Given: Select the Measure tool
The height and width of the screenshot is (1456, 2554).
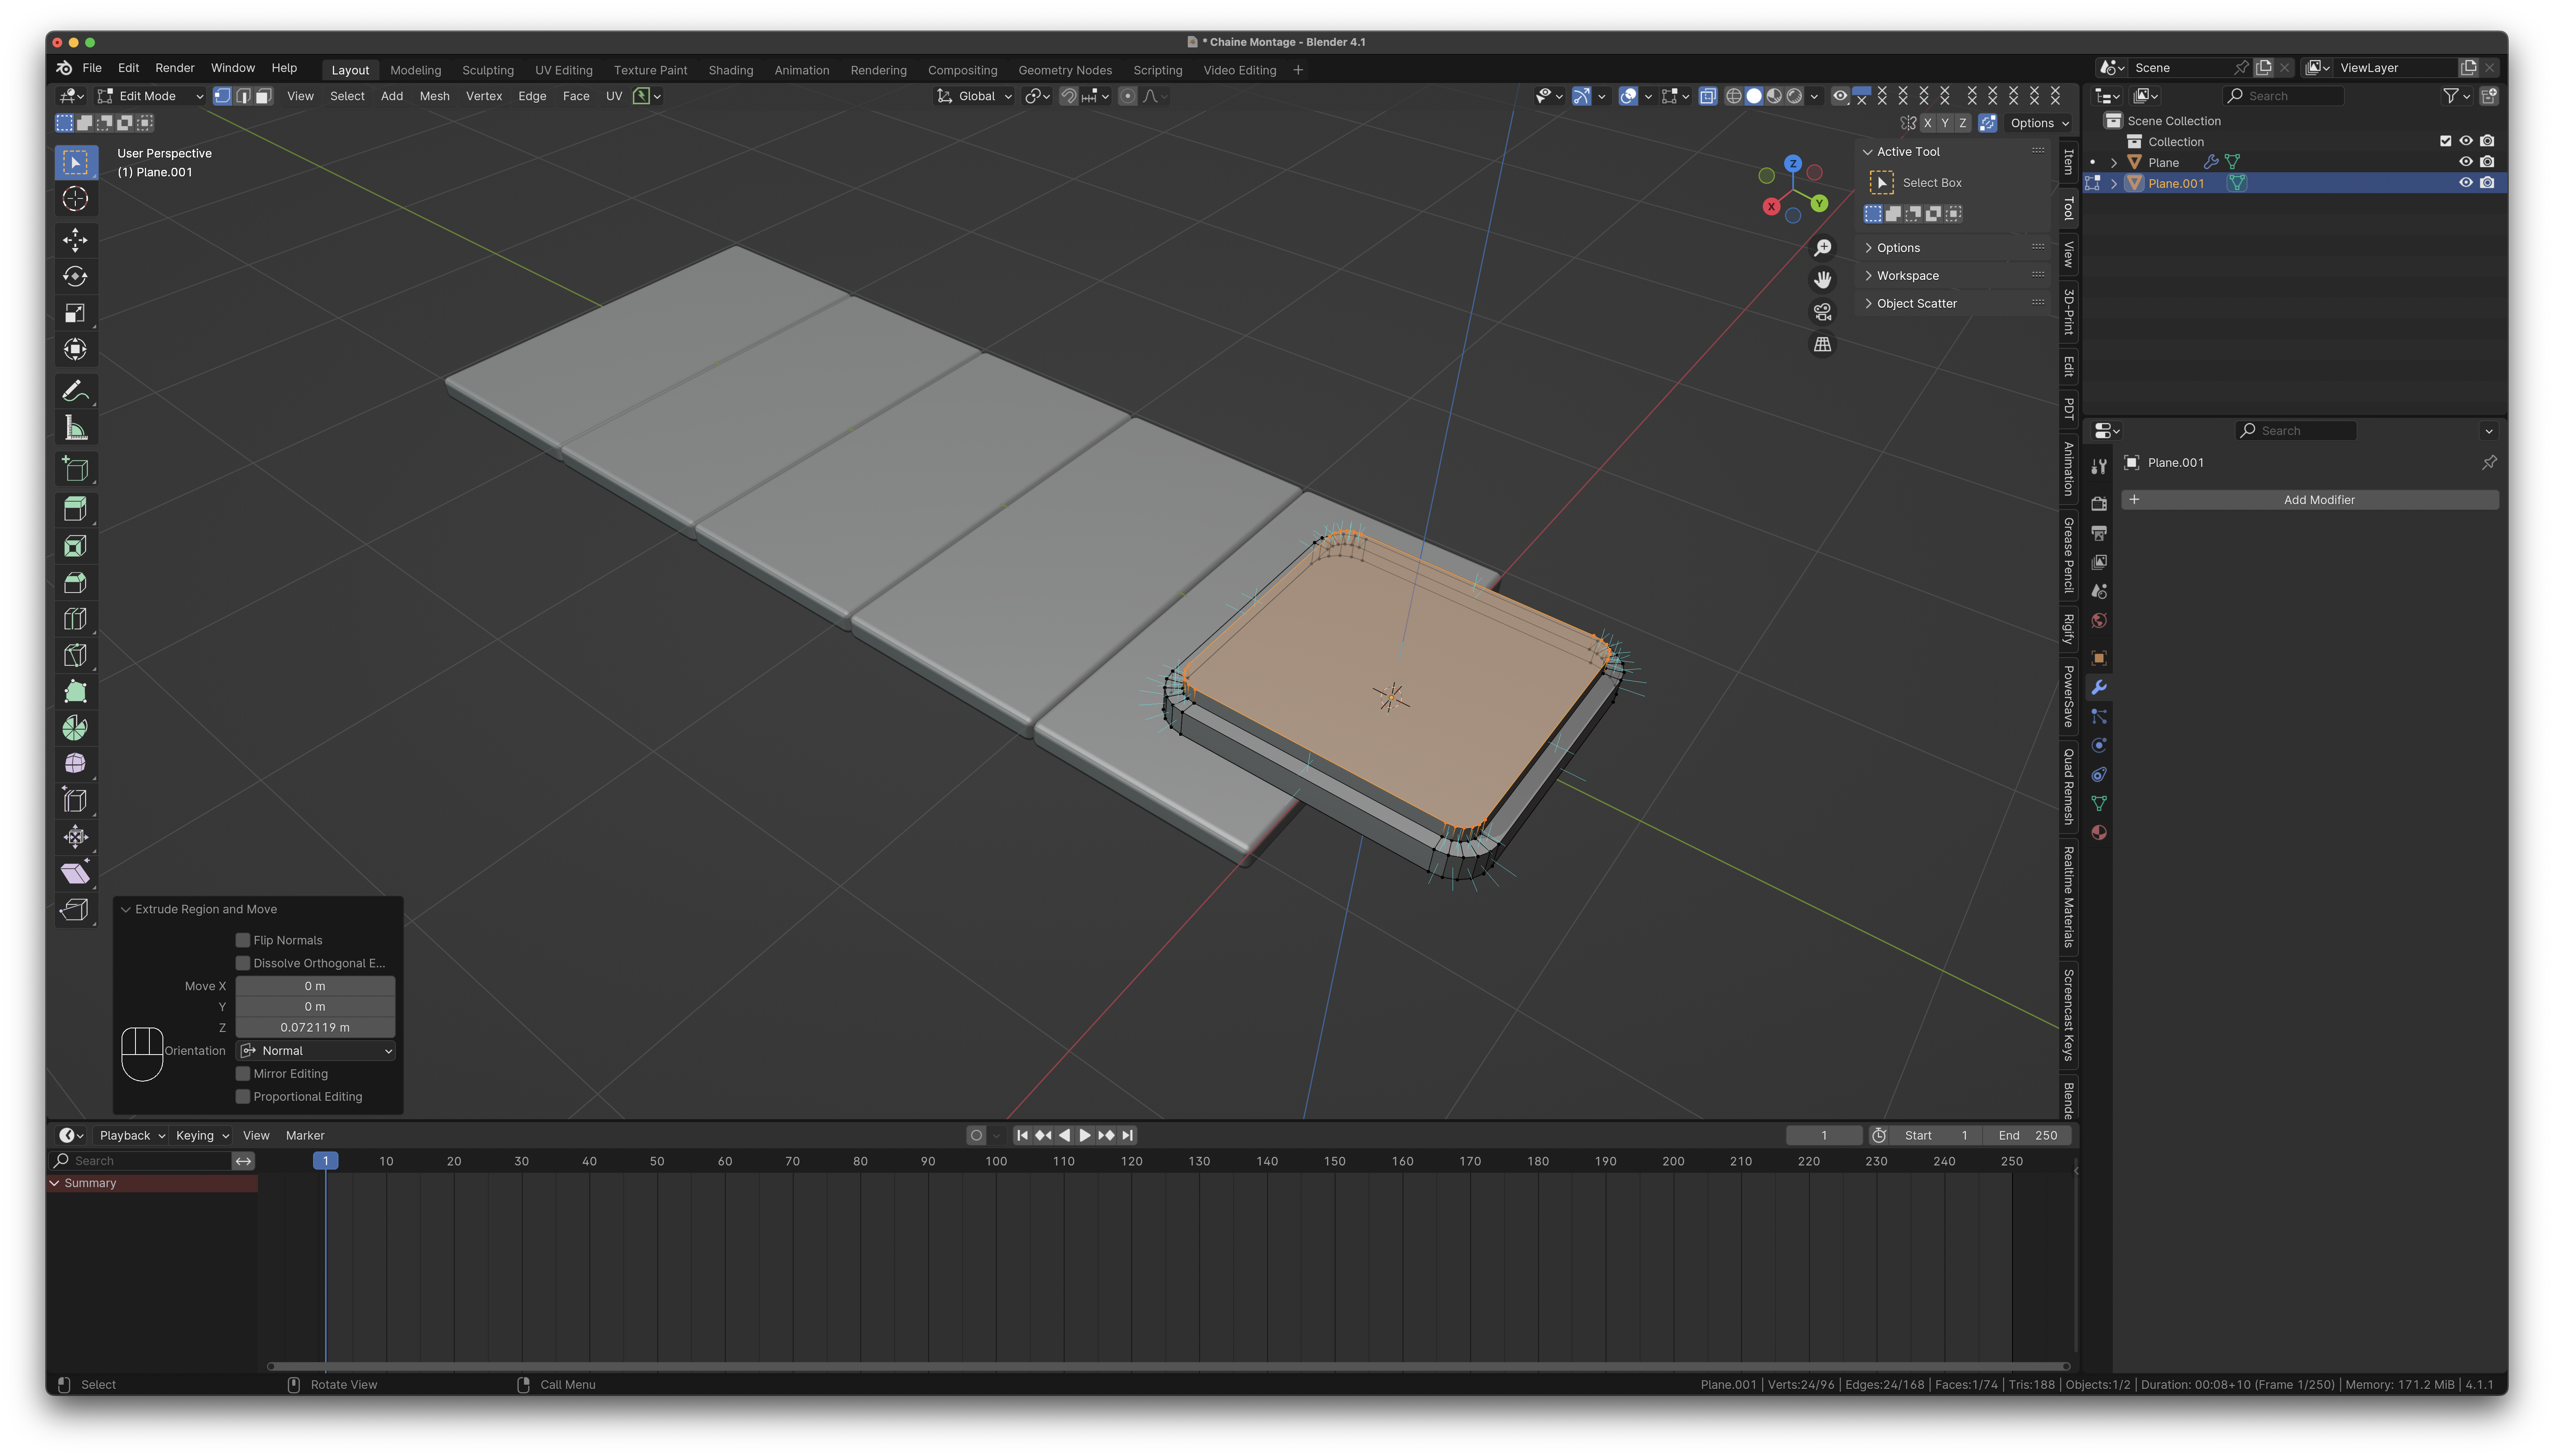Looking at the screenshot, I should coord(75,428).
